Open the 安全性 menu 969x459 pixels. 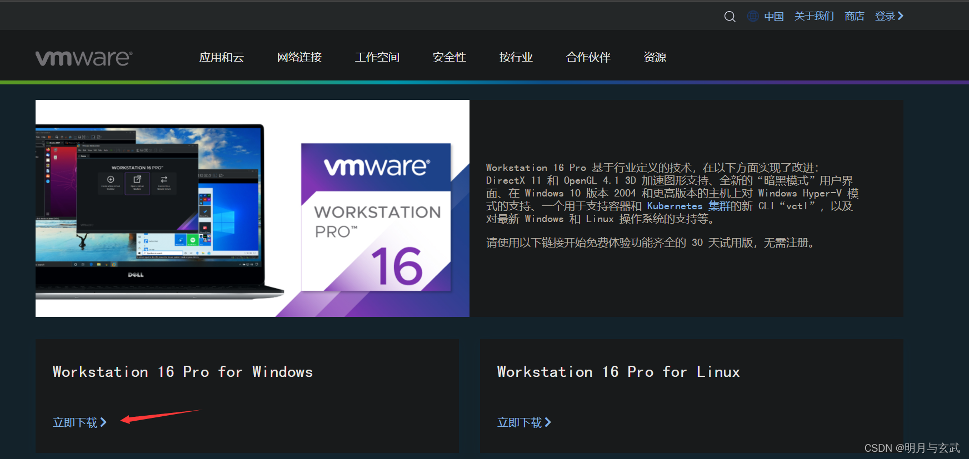click(449, 57)
